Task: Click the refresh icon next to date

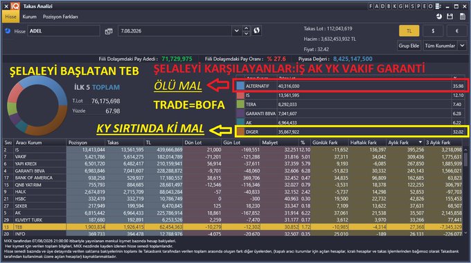Action: click(257, 31)
